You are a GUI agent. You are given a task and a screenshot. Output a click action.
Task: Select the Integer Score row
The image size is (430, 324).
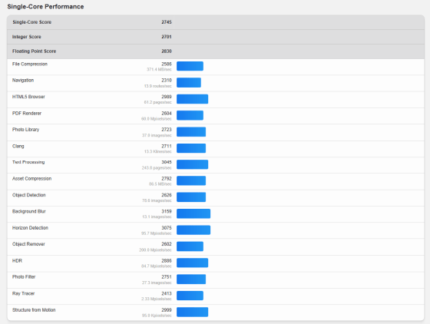[x=216, y=37]
